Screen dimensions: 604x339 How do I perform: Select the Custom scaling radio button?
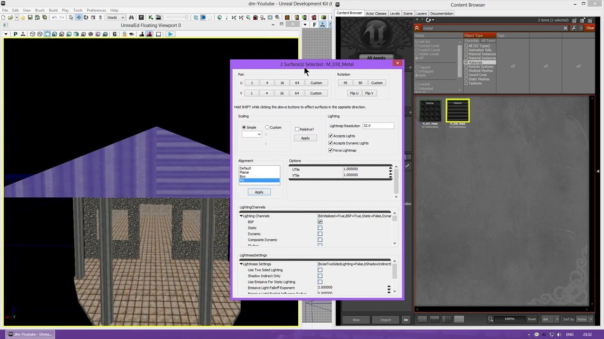[x=267, y=128]
